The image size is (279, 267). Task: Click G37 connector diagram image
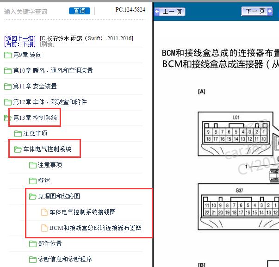click(238, 207)
